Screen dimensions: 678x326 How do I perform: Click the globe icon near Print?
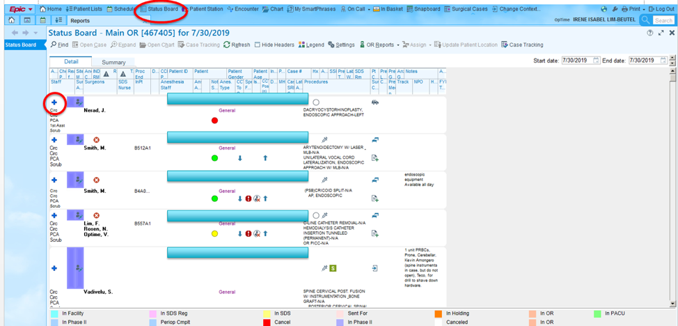pos(604,9)
